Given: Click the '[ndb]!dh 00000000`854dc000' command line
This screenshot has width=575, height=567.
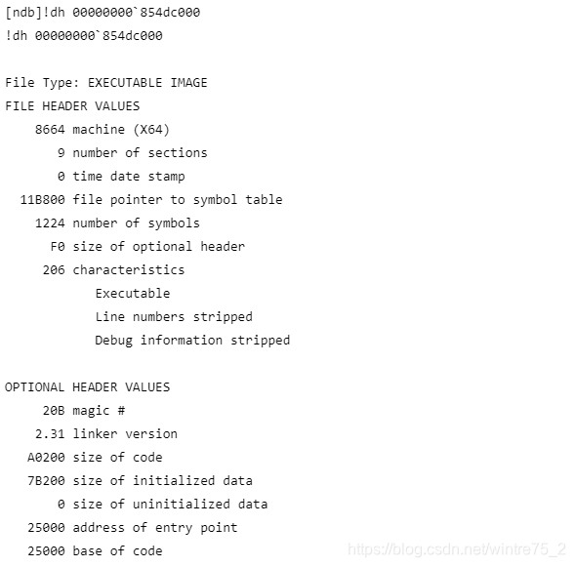Looking at the screenshot, I should pyautogui.click(x=103, y=13).
